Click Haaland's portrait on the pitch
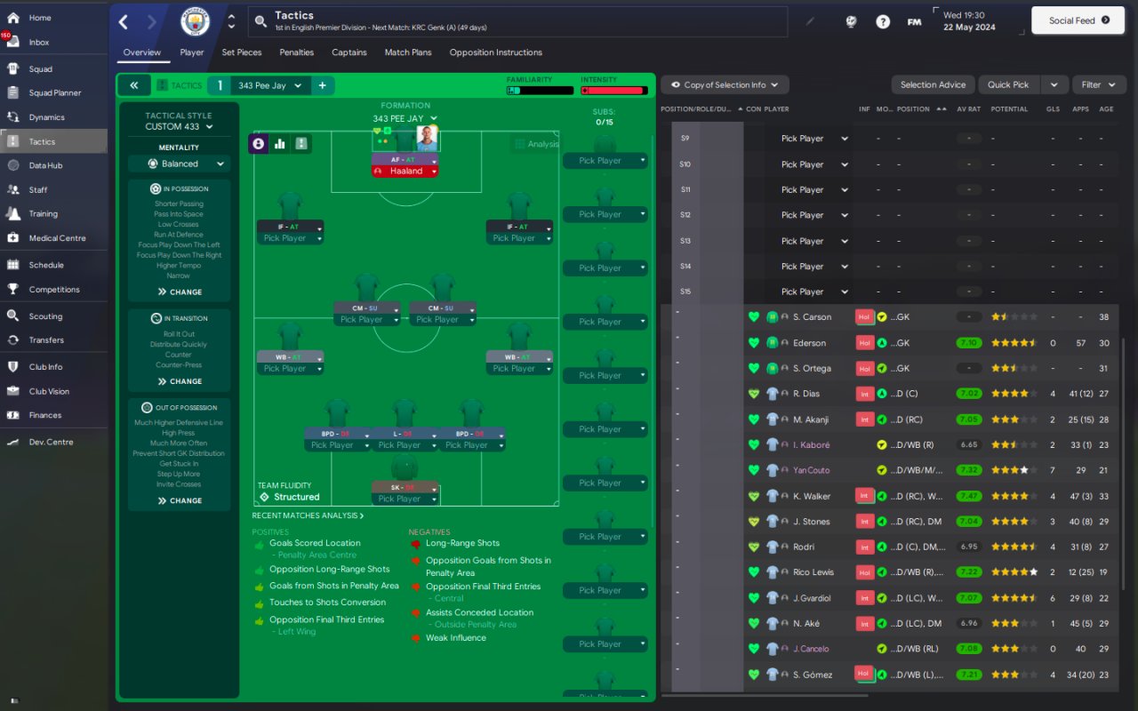 tap(427, 139)
